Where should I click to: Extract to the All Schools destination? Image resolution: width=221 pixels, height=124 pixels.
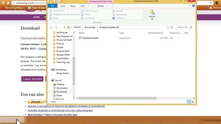88,18
